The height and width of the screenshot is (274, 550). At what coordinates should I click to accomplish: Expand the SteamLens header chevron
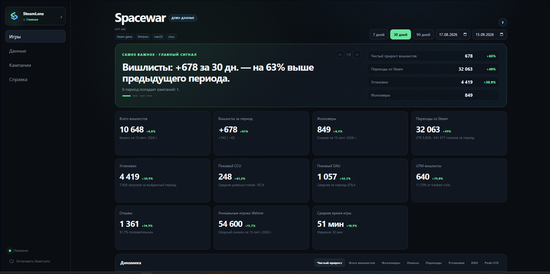coord(61,17)
